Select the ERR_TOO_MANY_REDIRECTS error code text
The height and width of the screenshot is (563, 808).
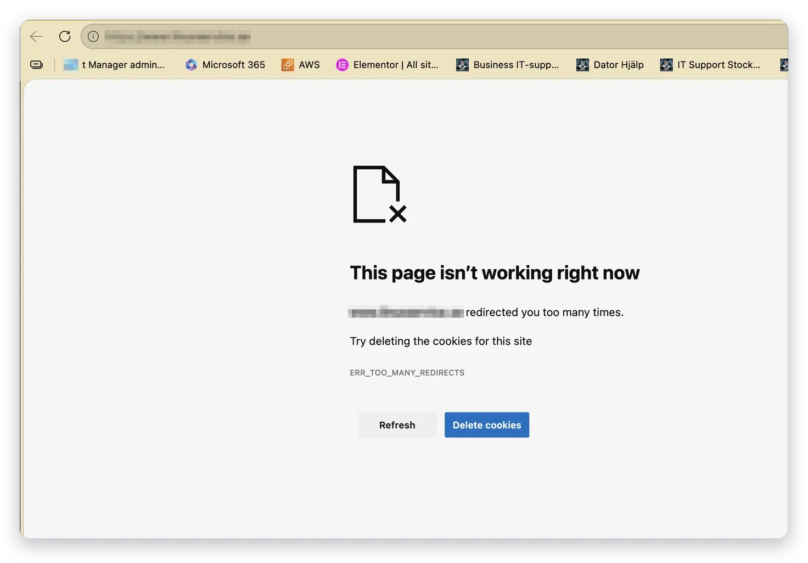click(407, 373)
